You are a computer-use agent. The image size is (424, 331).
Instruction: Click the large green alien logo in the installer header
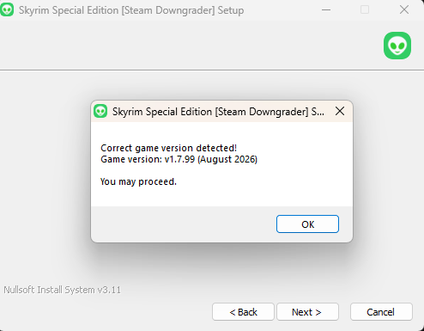tap(397, 46)
